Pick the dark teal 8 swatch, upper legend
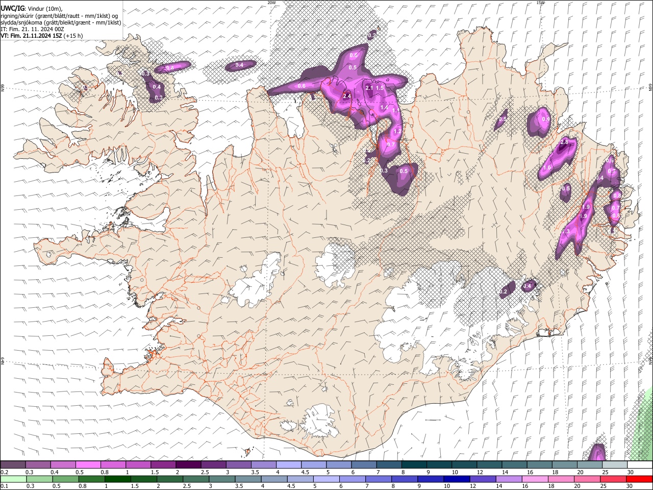Viewport: 653px width, 490px height. pyautogui.click(x=414, y=464)
